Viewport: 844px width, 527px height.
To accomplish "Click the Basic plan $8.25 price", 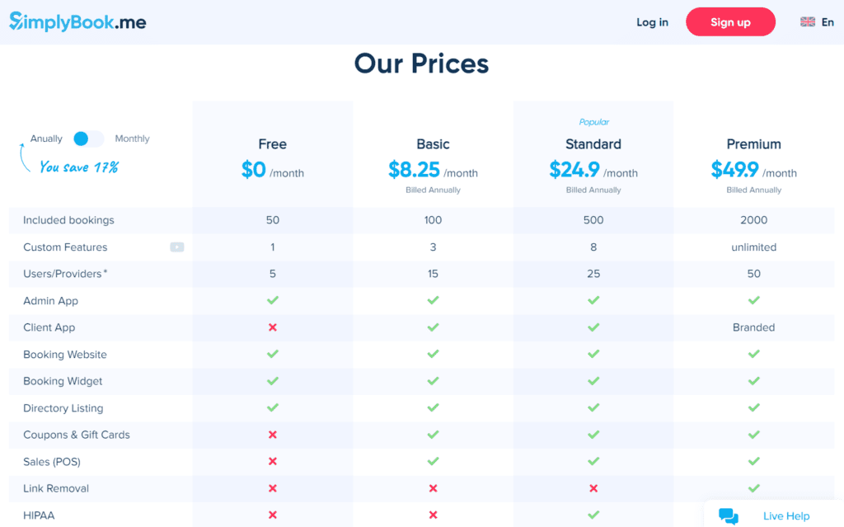I will pos(415,170).
